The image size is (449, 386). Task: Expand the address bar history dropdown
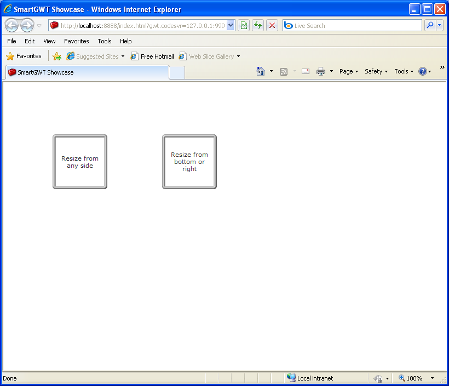(231, 26)
